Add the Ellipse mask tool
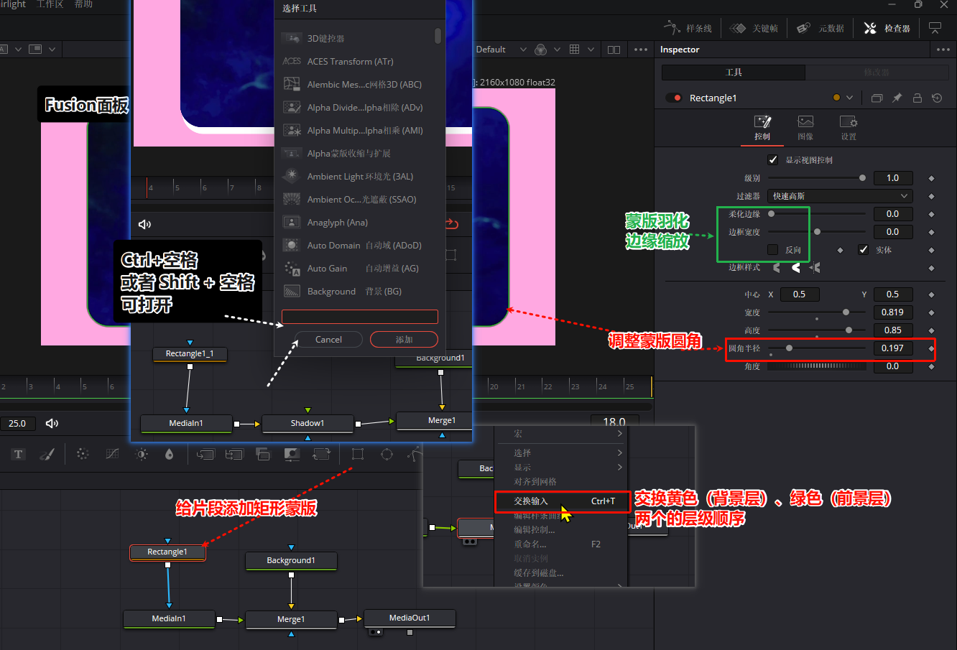This screenshot has height=650, width=957. pos(387,454)
